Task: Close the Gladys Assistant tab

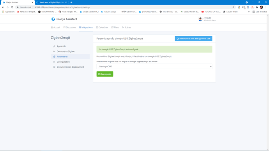Action: pyautogui.click(x=32, y=2)
